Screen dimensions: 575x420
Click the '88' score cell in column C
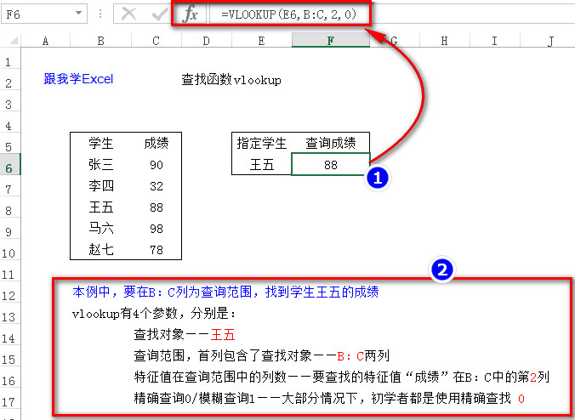[157, 207]
